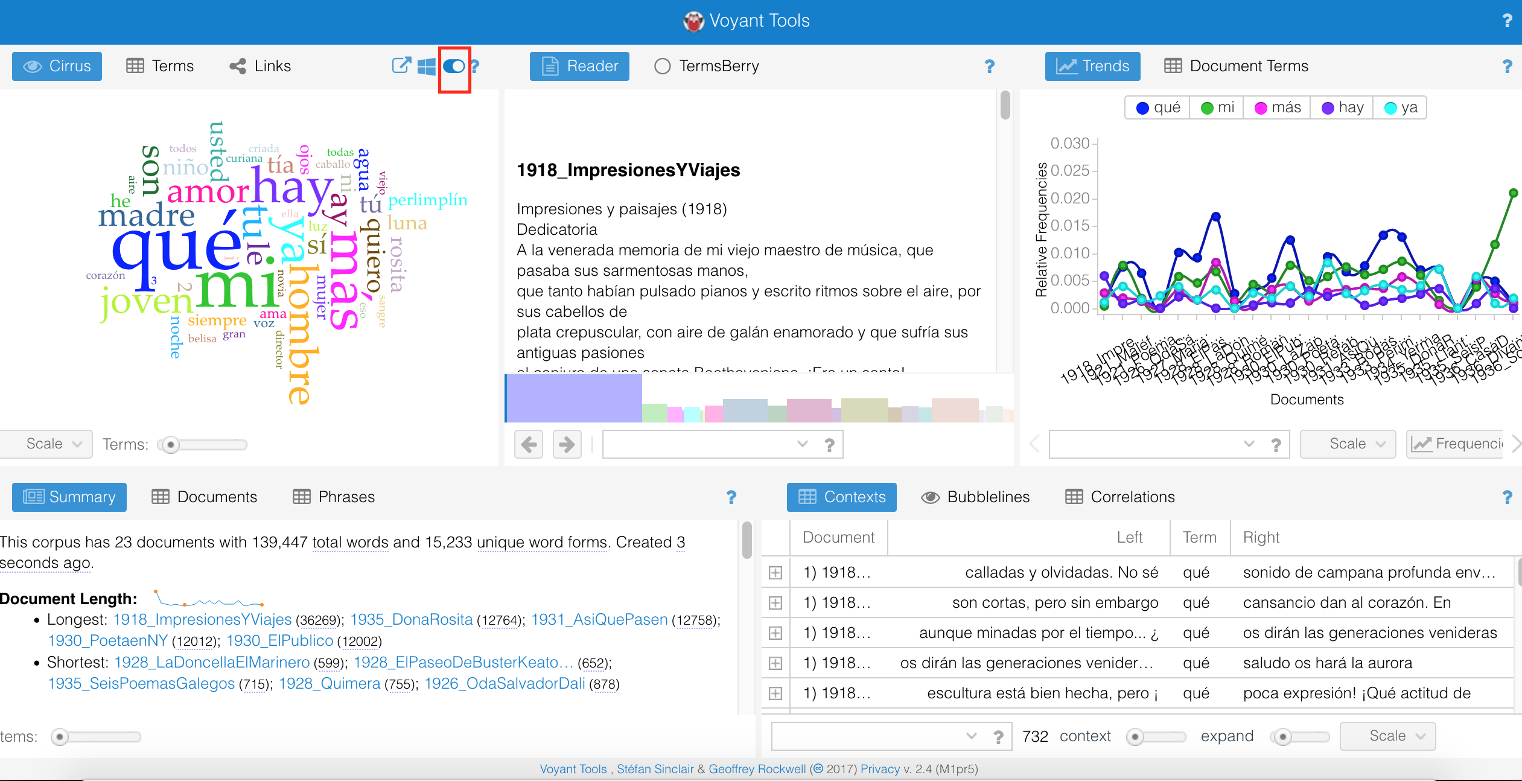The width and height of the screenshot is (1522, 781).
Task: Click the help icon in the Summary panel
Action: 731,497
